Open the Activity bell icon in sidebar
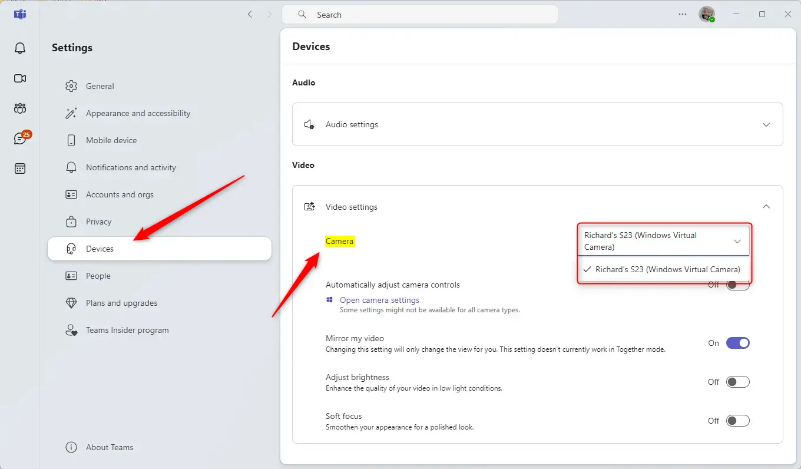The height and width of the screenshot is (469, 801). point(20,48)
